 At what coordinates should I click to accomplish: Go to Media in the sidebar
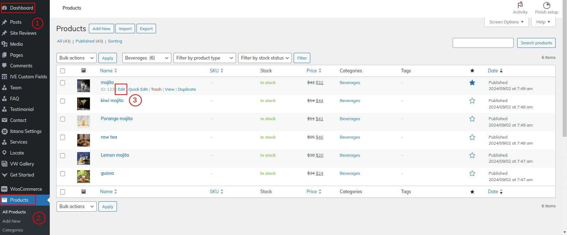tap(16, 44)
